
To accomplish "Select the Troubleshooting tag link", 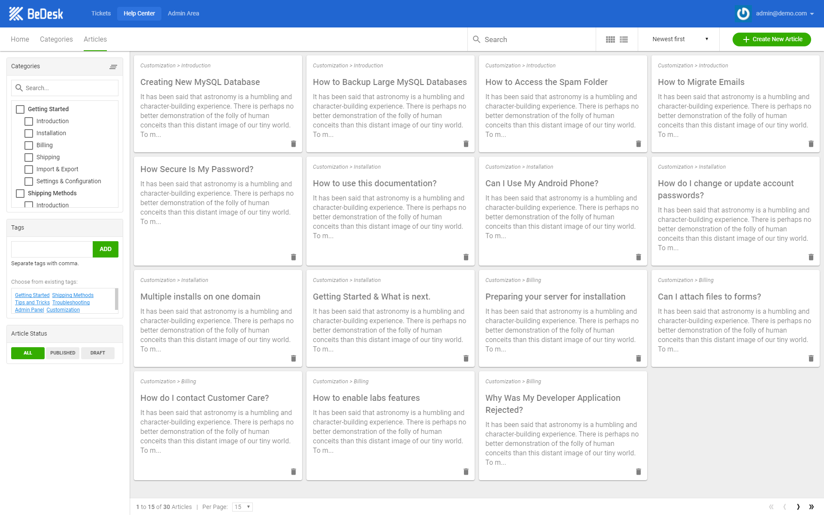I will pyautogui.click(x=71, y=303).
